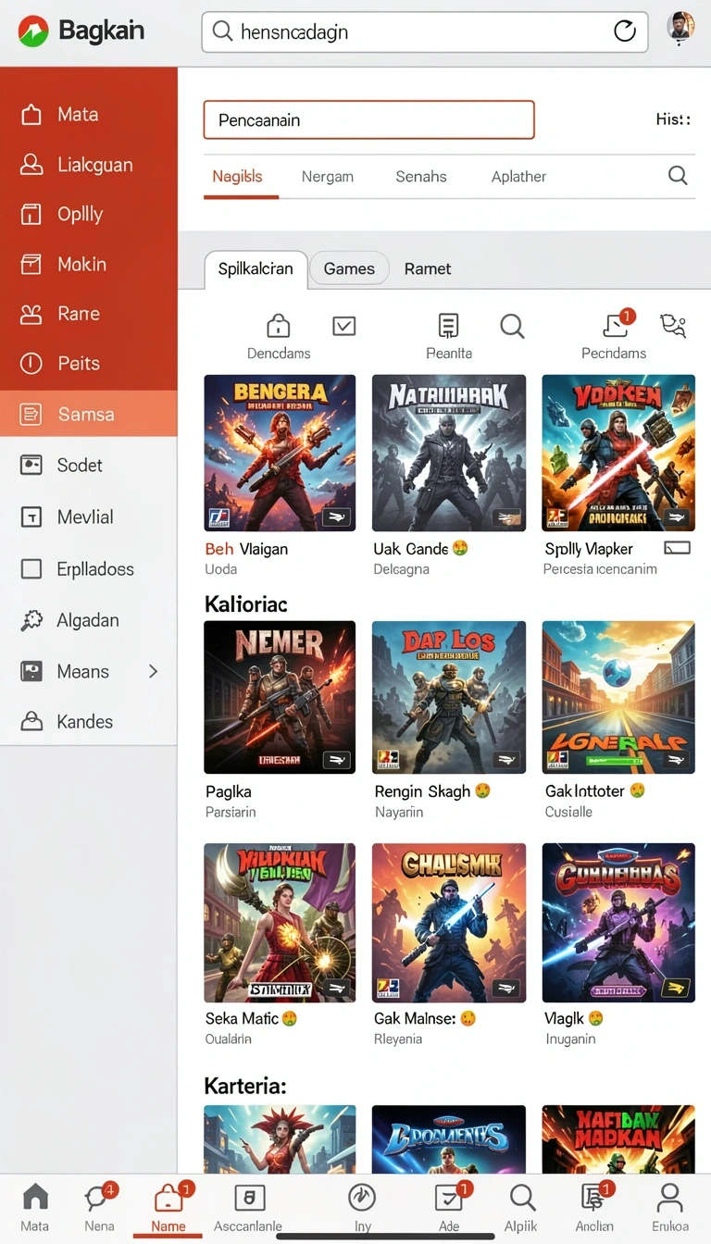Screen dimensions: 711x1244
Task: Click the His:: link
Action: (673, 119)
